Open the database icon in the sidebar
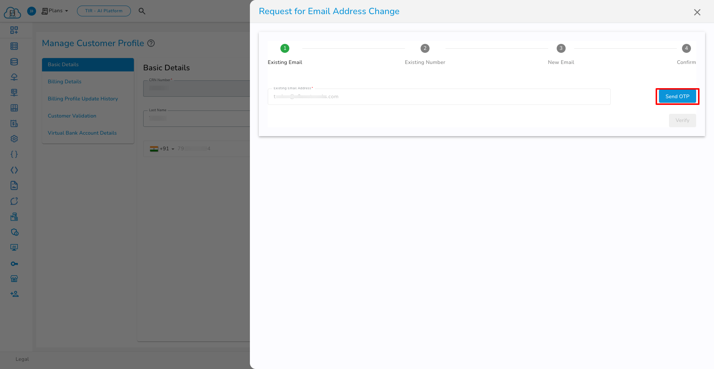The width and height of the screenshot is (714, 369). pyautogui.click(x=14, y=61)
